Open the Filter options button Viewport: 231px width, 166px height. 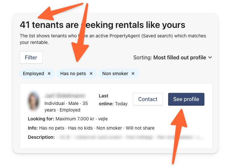pyautogui.click(x=31, y=57)
